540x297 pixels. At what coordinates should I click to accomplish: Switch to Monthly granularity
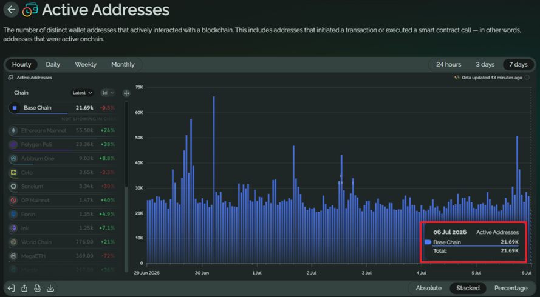(123, 65)
